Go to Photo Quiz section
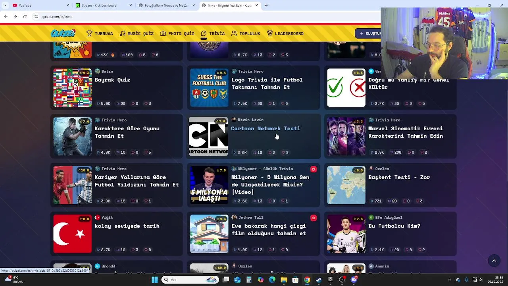 (x=177, y=33)
